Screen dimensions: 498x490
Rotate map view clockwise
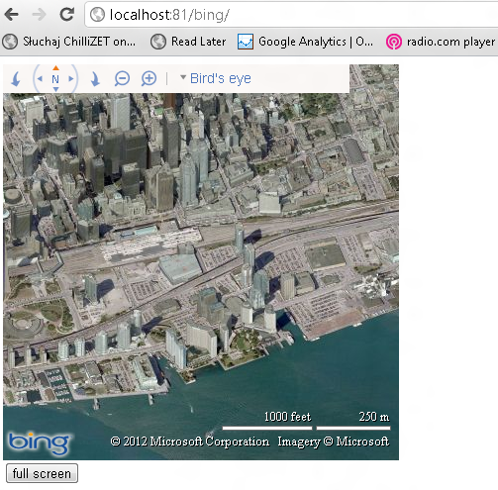click(x=95, y=79)
